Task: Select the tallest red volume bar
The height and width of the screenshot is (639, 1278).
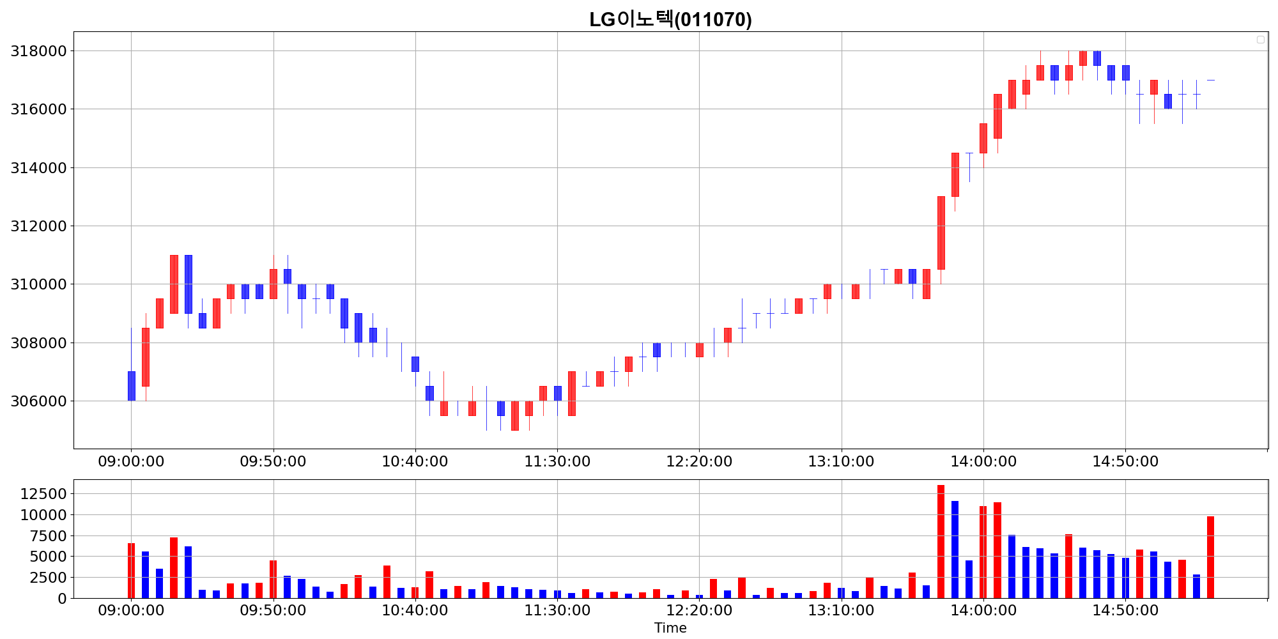Action: pyautogui.click(x=941, y=542)
